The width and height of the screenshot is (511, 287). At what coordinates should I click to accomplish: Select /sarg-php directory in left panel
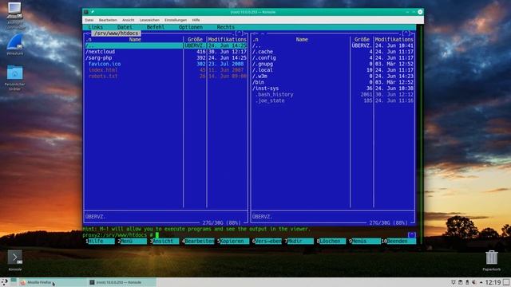coord(166,58)
